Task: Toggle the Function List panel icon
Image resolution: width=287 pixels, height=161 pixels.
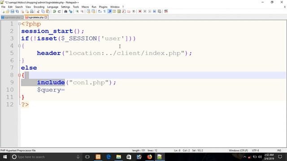Action: pyautogui.click(x=124, y=11)
